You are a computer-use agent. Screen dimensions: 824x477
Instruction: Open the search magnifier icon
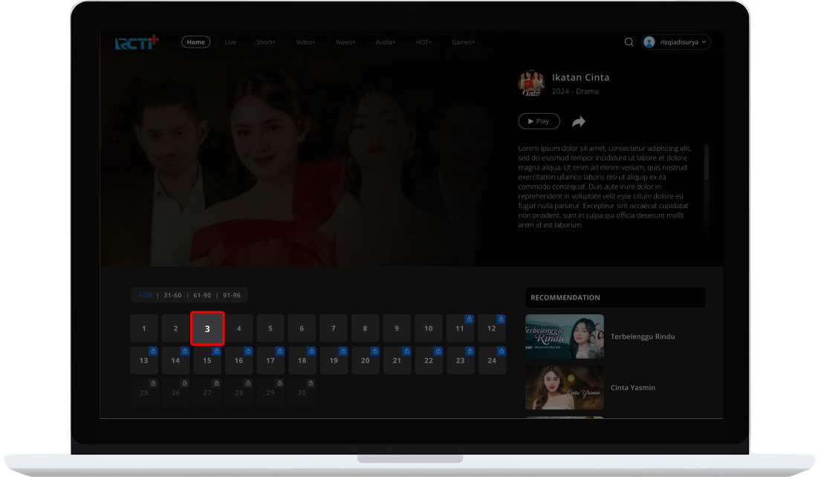629,42
